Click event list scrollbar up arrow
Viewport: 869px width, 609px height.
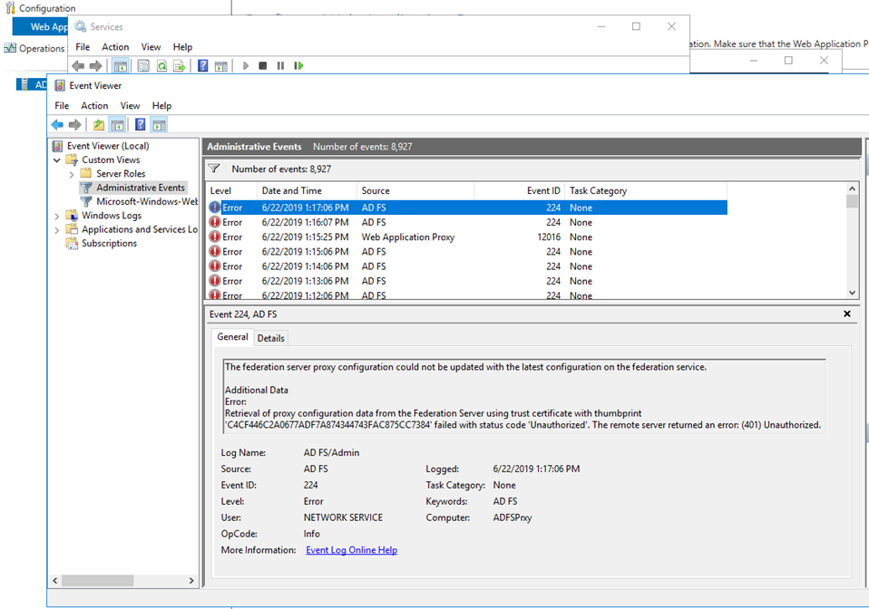click(852, 188)
